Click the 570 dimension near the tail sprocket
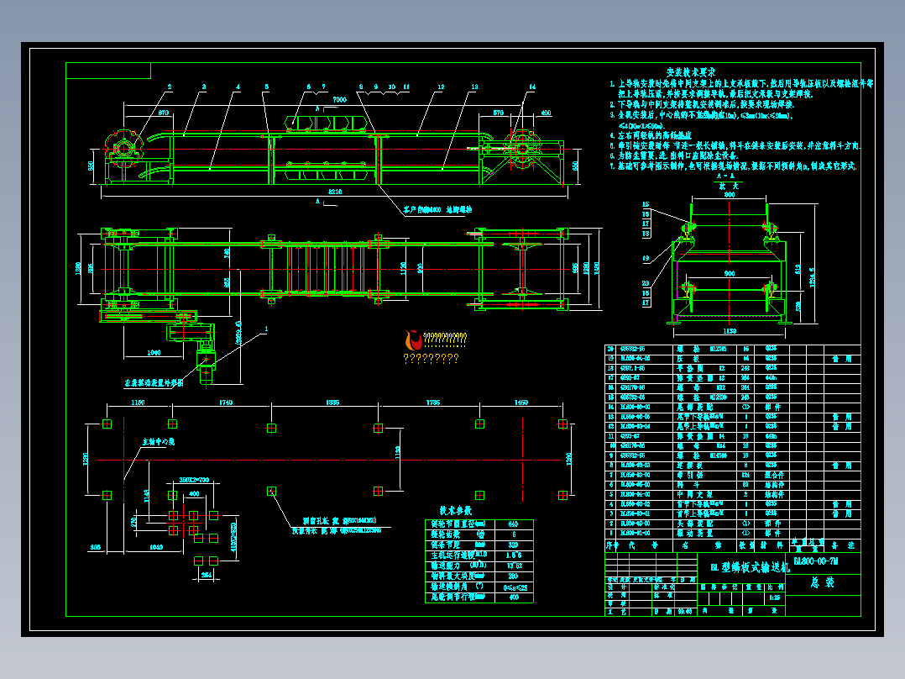This screenshot has height=679, width=905. pyautogui.click(x=498, y=113)
